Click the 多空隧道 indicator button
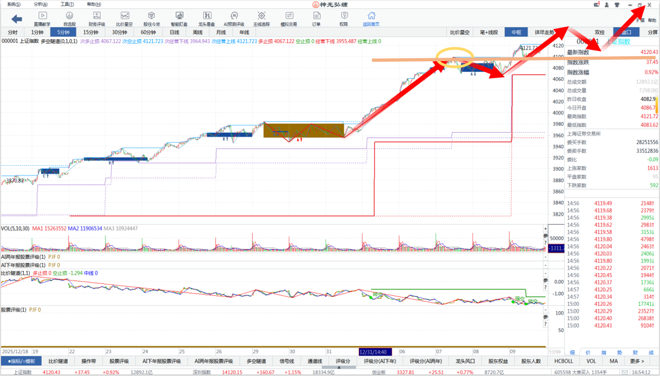Image resolution: width=660 pixels, height=376 pixels. point(255,361)
